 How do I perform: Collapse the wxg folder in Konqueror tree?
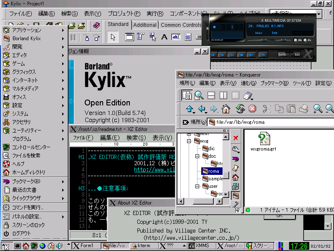click(189, 141)
